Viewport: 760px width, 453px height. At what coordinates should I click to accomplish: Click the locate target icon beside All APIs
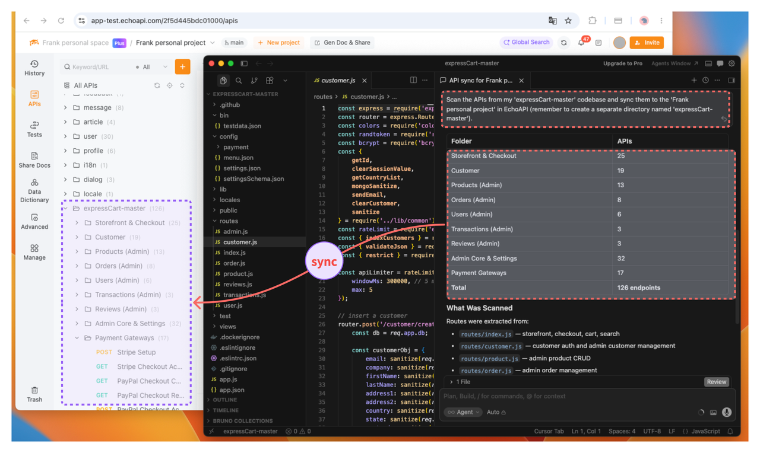tap(170, 85)
